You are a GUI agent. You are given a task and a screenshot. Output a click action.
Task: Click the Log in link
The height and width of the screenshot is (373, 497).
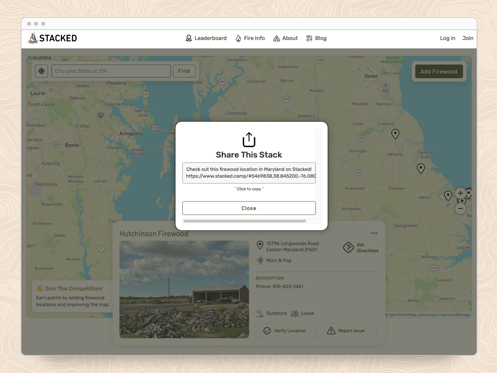[448, 38]
